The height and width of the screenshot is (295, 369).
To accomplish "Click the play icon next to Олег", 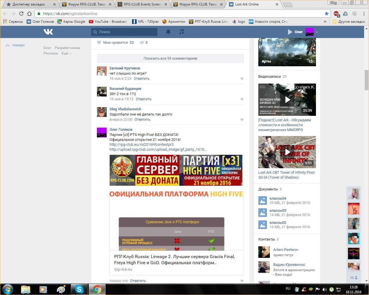I will 290,32.
